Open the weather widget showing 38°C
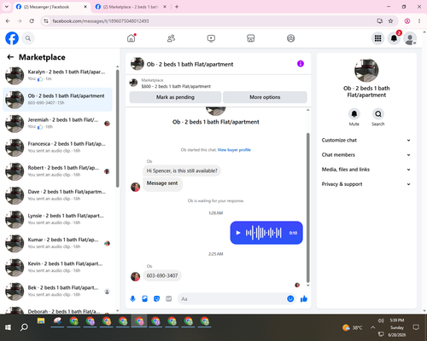 352,327
